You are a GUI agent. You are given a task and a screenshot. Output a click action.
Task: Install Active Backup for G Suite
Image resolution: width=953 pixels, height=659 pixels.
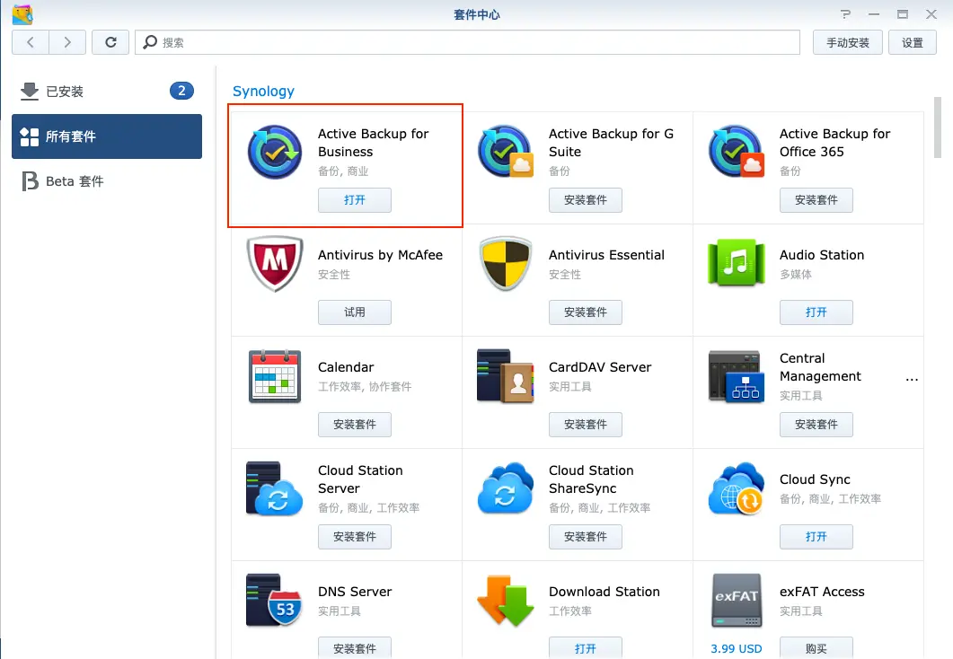pyautogui.click(x=586, y=200)
